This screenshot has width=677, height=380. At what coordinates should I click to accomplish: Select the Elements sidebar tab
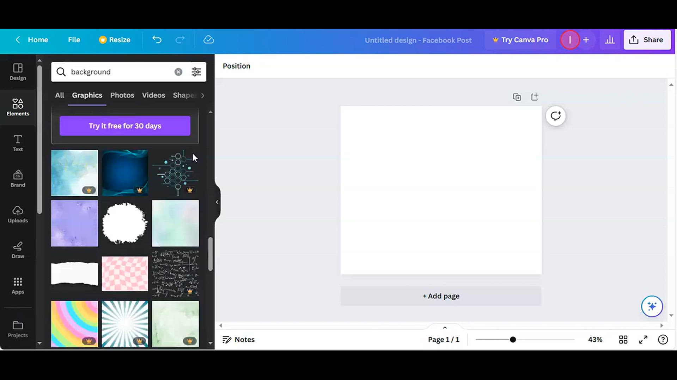18,107
